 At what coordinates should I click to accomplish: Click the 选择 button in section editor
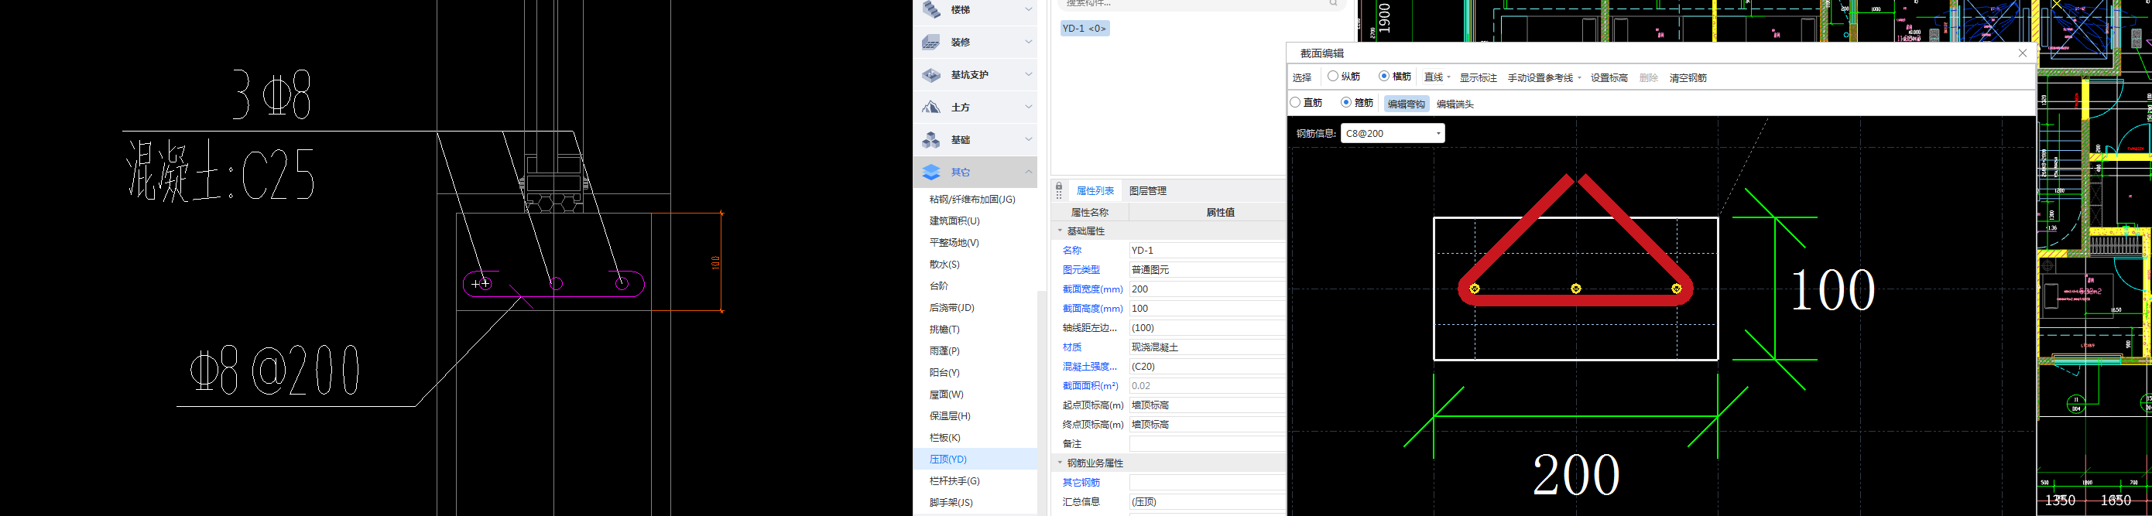point(1301,77)
